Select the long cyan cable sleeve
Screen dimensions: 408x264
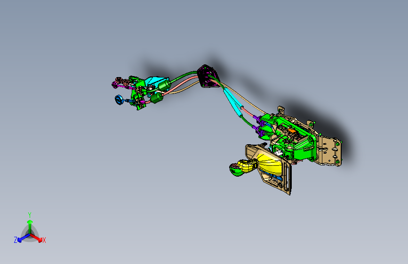234,102
